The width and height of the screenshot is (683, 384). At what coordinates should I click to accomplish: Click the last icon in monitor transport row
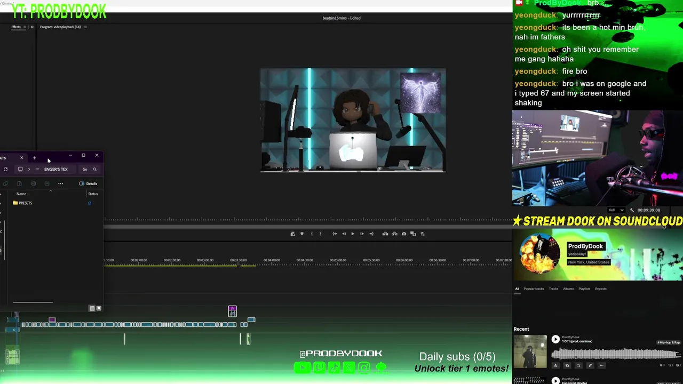423,234
